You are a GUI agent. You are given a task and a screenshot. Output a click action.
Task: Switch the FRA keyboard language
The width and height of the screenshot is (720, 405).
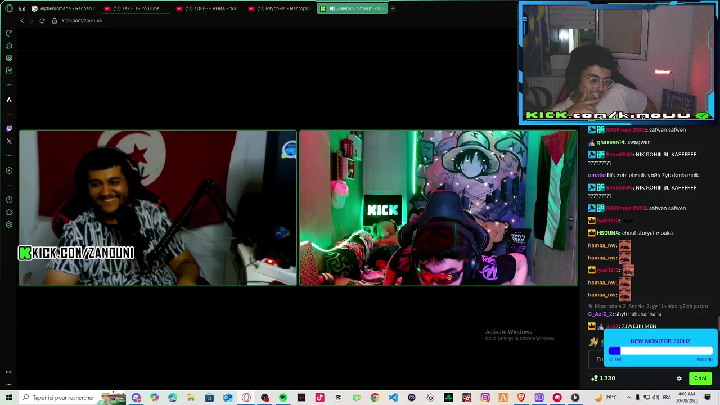click(667, 398)
